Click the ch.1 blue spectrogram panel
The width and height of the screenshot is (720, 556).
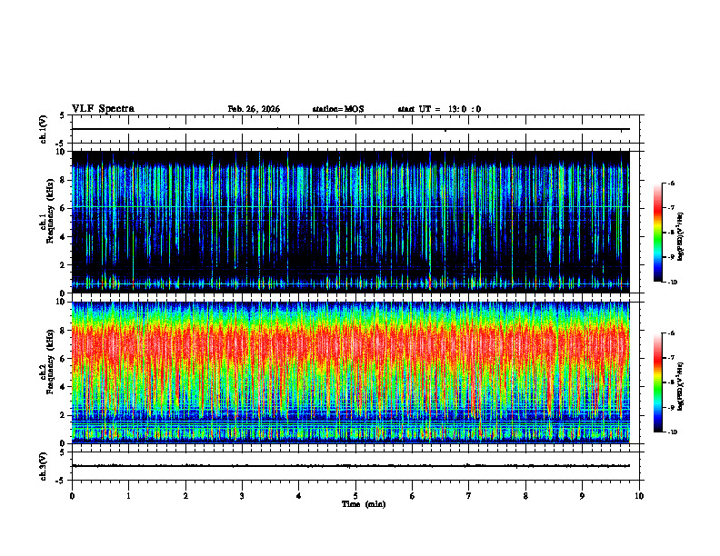(350, 222)
